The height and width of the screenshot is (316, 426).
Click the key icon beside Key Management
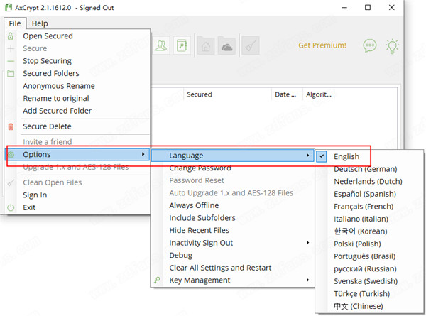point(157,280)
